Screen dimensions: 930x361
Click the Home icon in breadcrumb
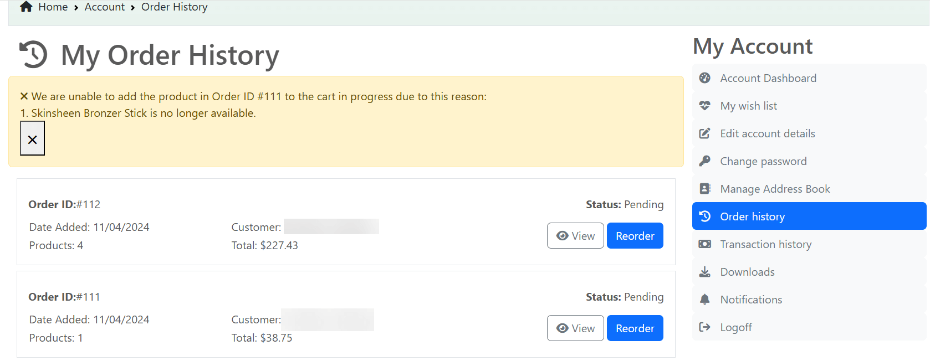(x=26, y=7)
